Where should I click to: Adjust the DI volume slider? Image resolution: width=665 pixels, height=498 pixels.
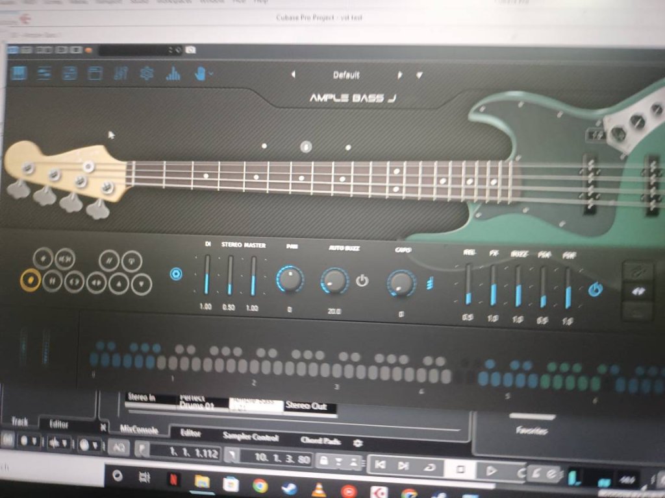(x=207, y=274)
